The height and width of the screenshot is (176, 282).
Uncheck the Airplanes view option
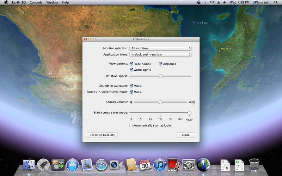(161, 64)
